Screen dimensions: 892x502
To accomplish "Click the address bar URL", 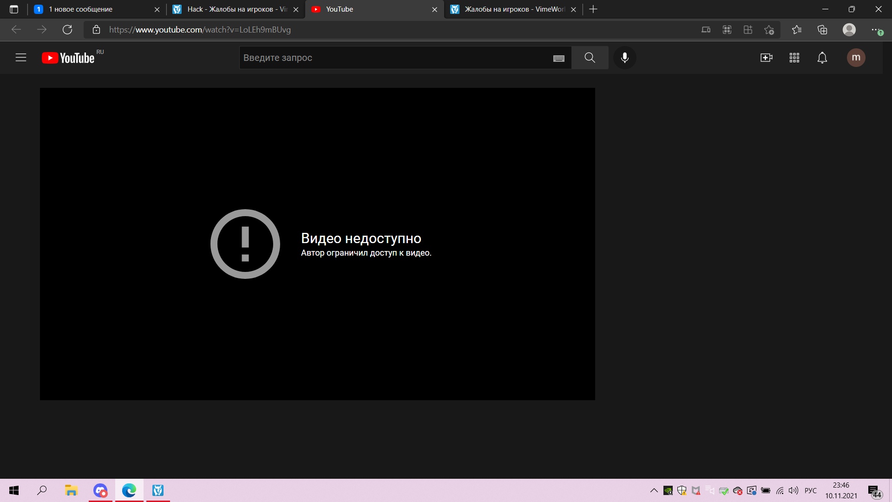I will click(x=200, y=30).
